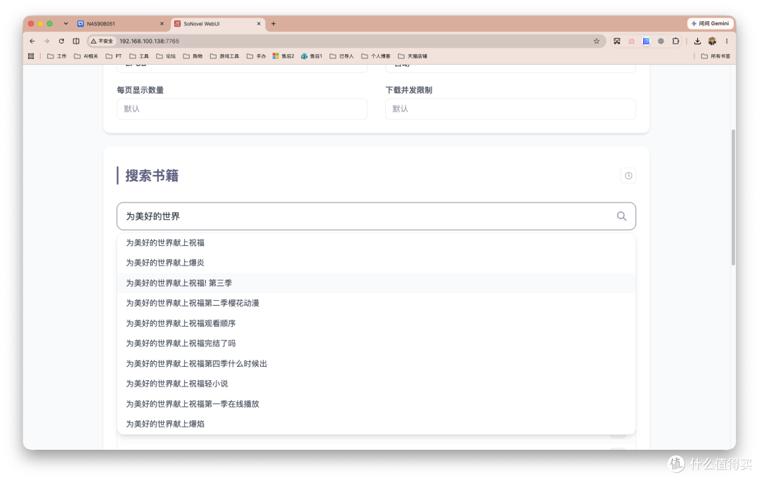
Task: Click the 问问 Gemini button
Action: tap(710, 23)
